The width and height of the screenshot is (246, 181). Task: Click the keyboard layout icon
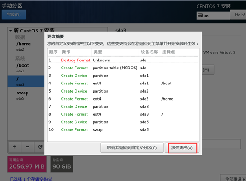[x=200, y=16]
